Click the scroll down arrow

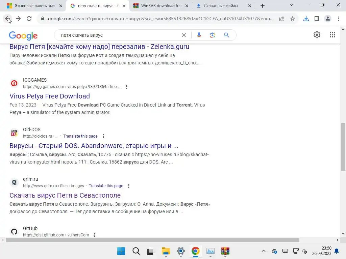point(343,234)
